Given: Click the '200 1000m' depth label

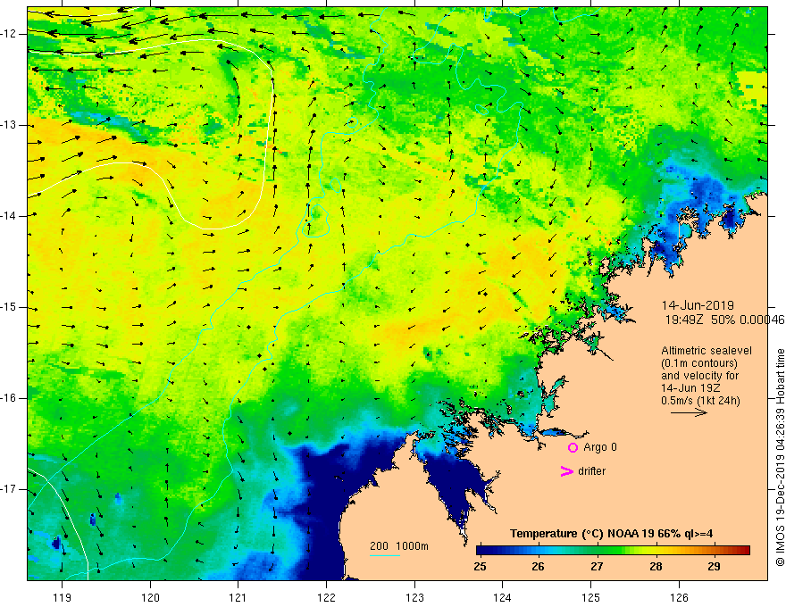Looking at the screenshot, I should [x=399, y=546].
